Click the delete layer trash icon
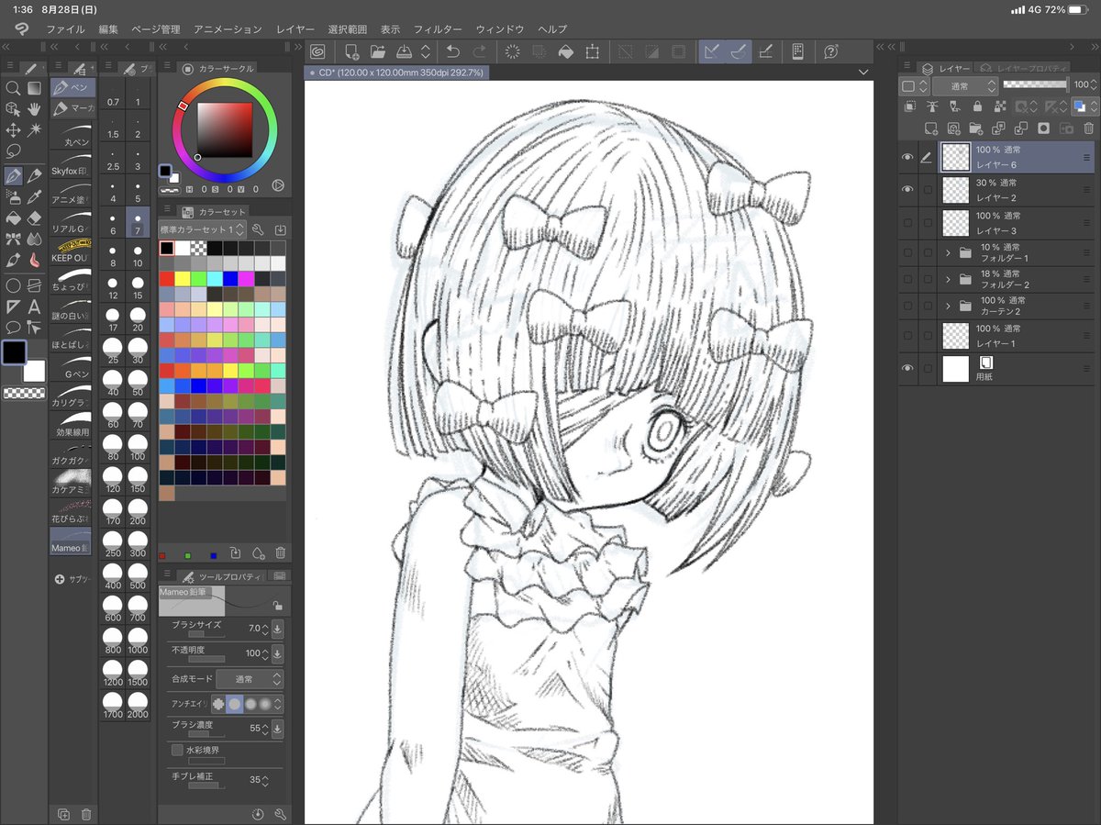Viewport: 1101px width, 825px height. [1088, 128]
